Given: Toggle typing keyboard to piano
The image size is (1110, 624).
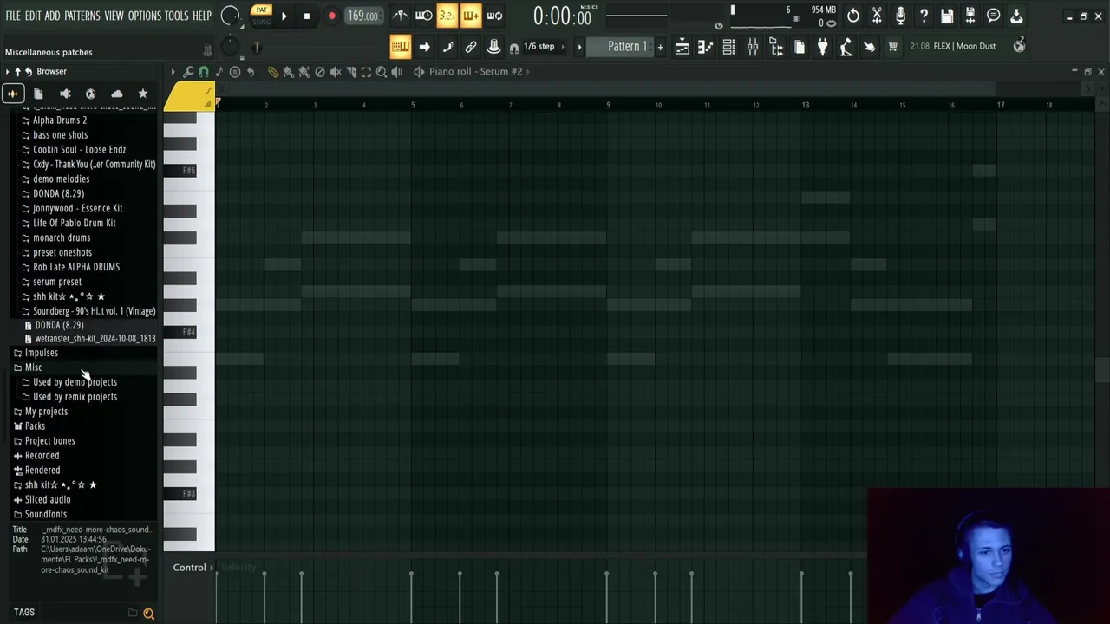Looking at the screenshot, I should (400, 47).
